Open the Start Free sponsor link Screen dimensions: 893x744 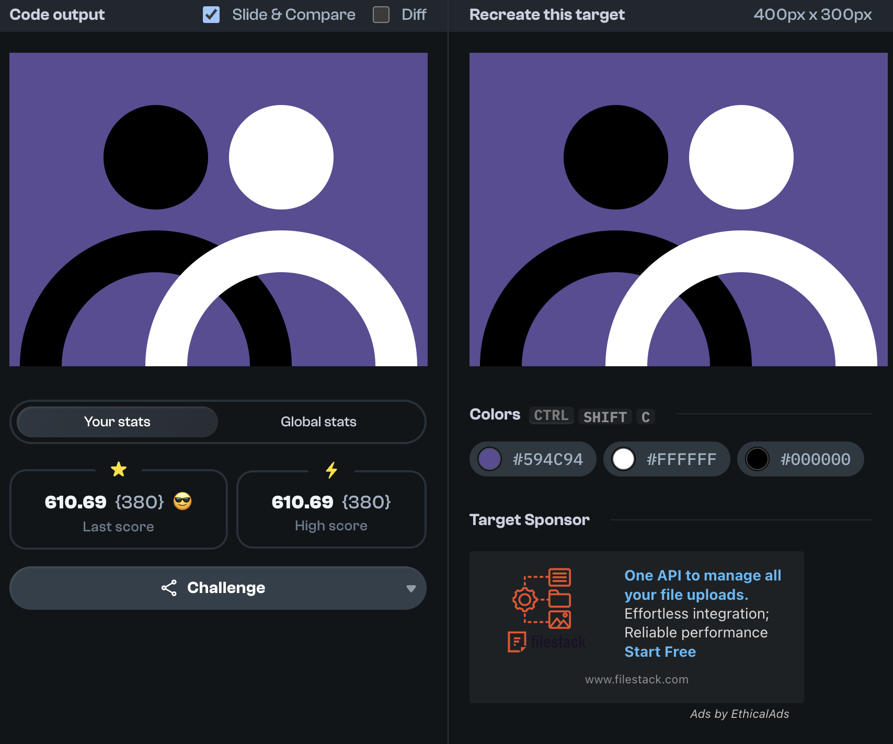tap(660, 652)
